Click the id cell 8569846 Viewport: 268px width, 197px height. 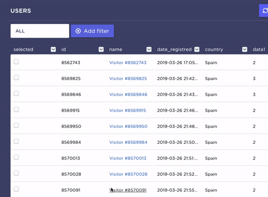[71, 94]
